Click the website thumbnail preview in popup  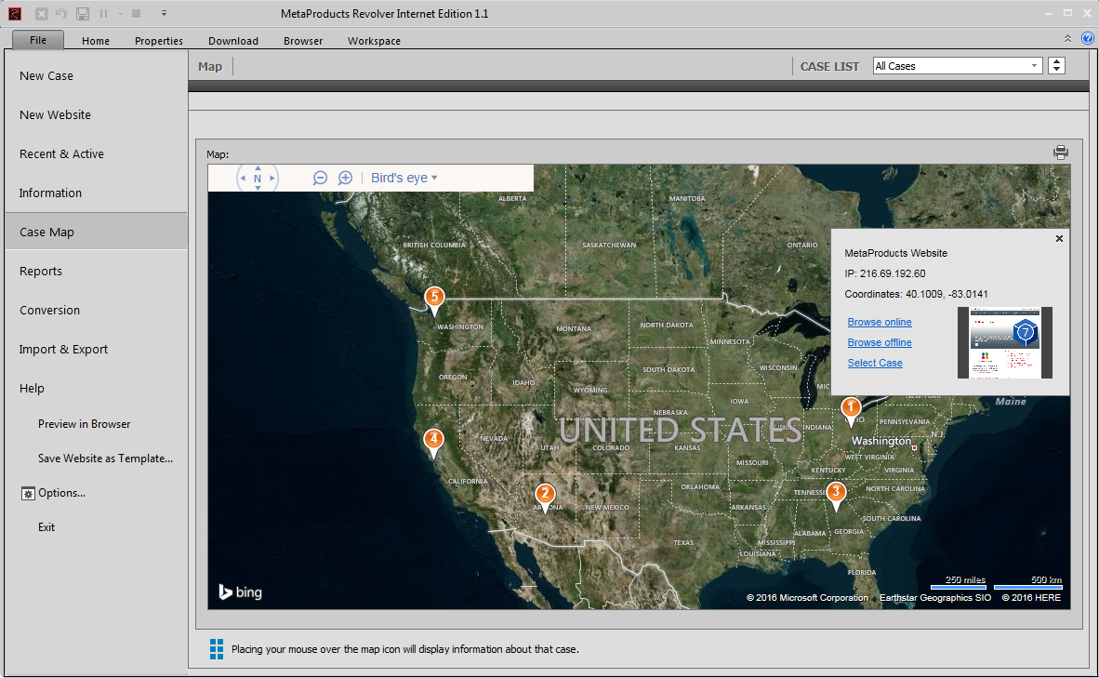pyautogui.click(x=1005, y=342)
